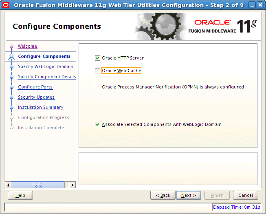Screen dimensions: 266x214
Task: Jump to the Installation Summary step
Action: [41, 107]
